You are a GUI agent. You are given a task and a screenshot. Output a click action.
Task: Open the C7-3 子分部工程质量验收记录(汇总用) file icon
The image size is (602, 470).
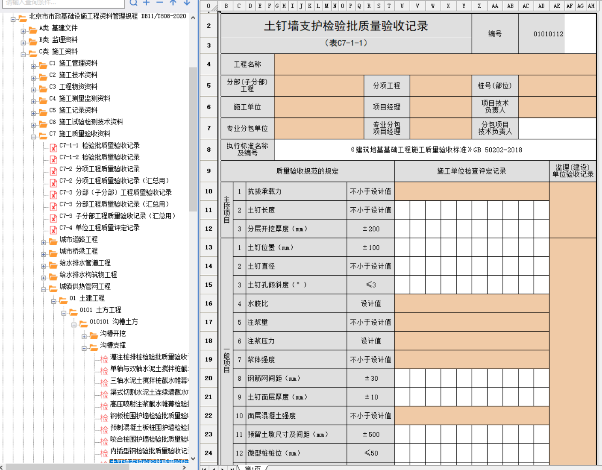pos(53,218)
